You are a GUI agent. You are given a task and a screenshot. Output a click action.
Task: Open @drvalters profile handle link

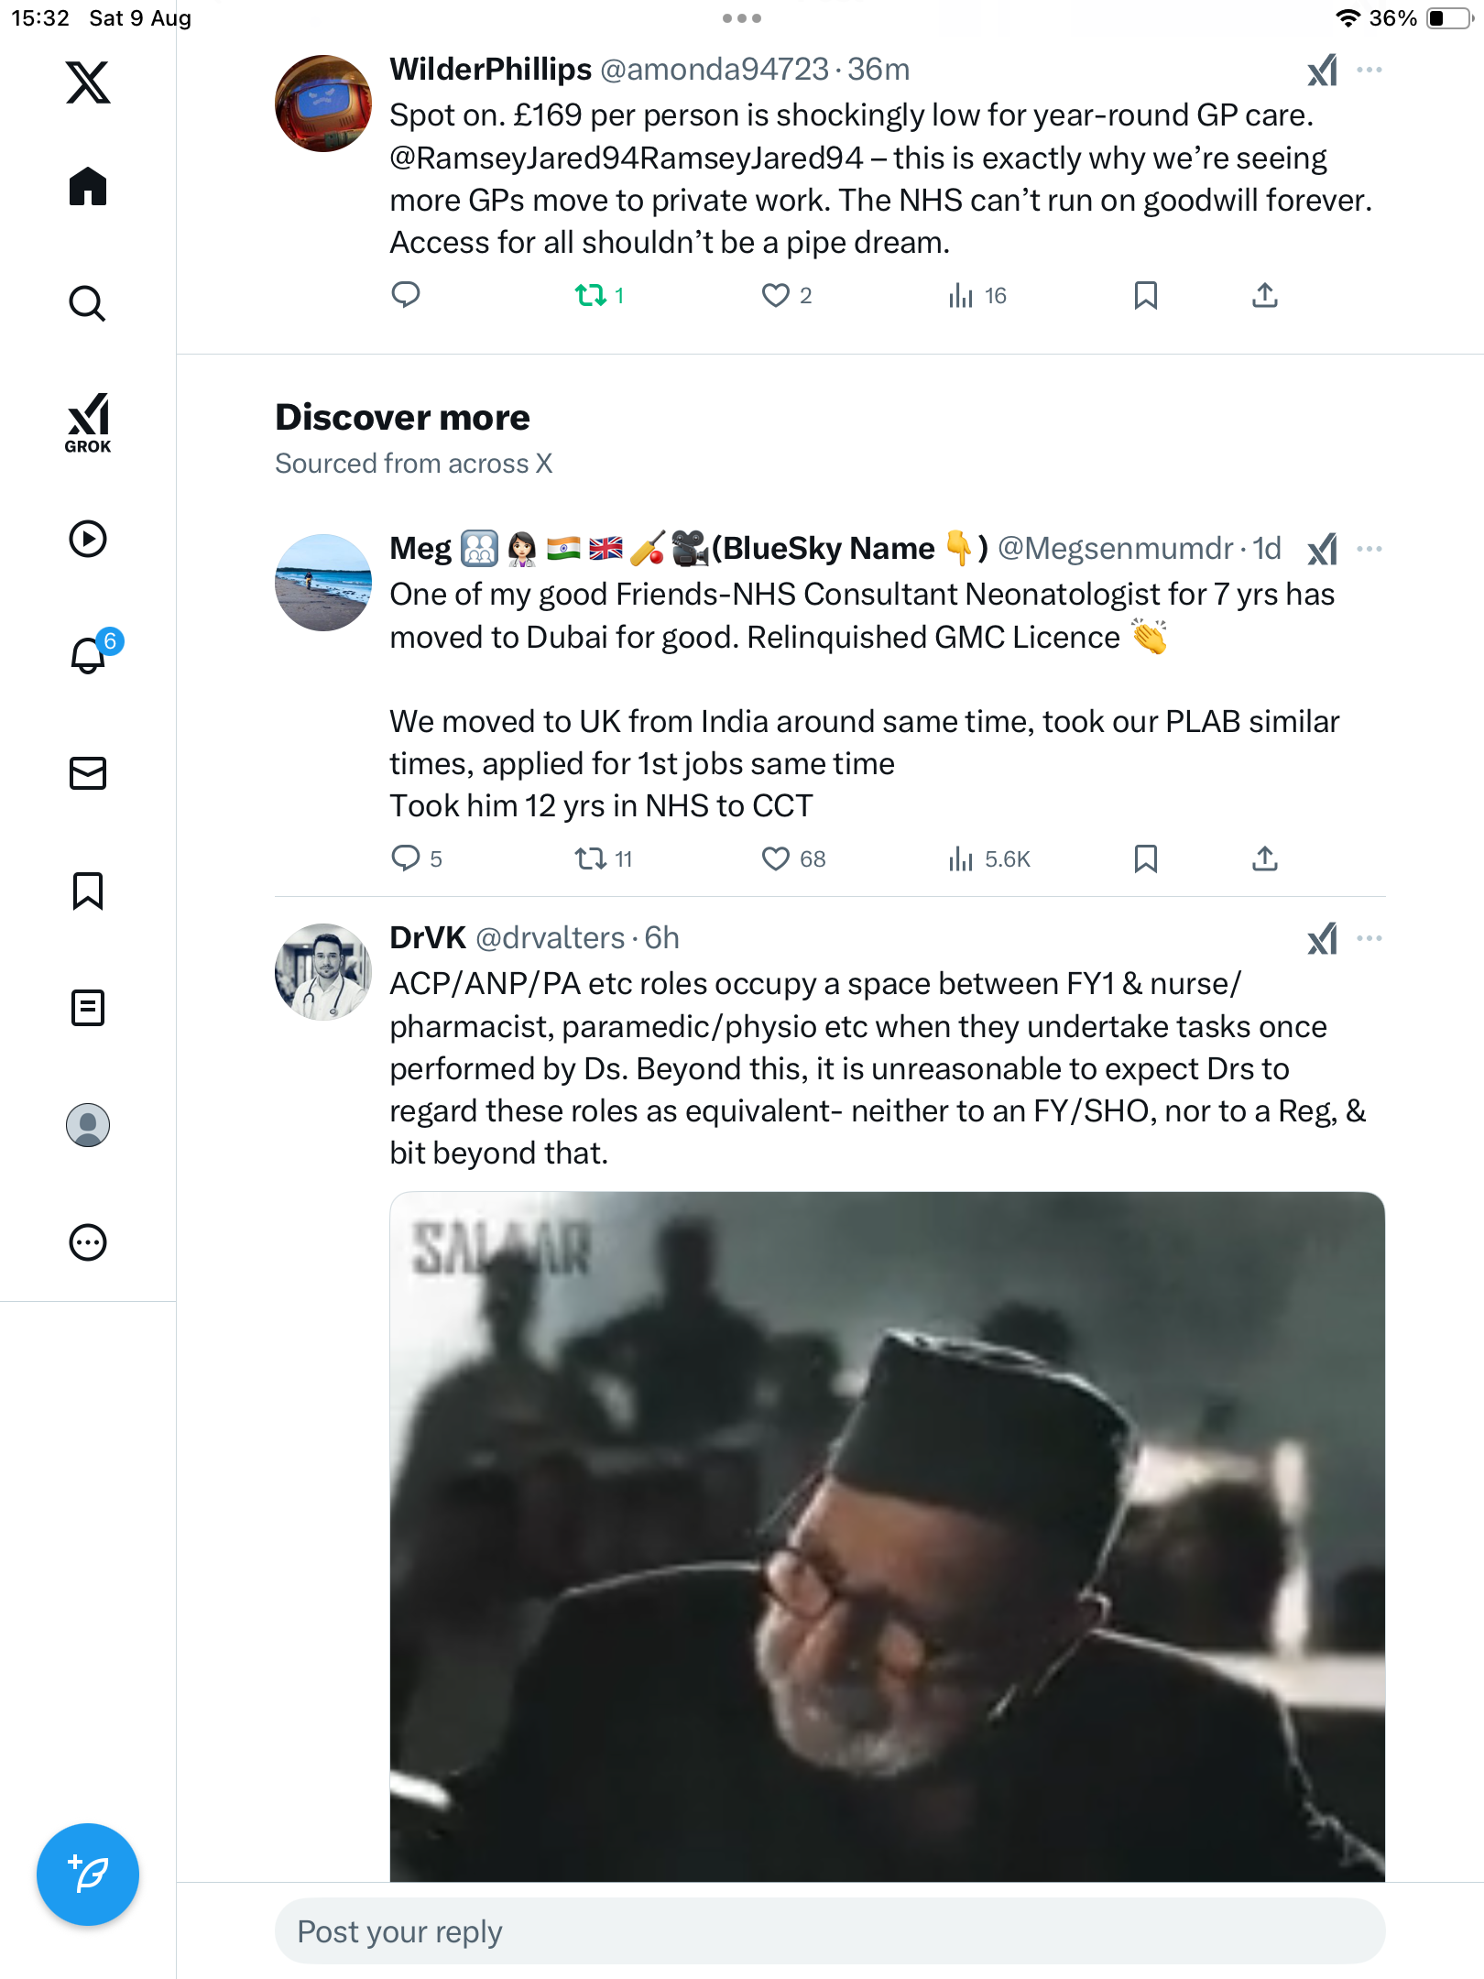550,938
